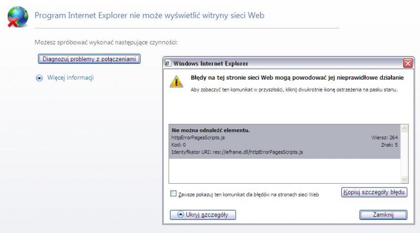The image size is (420, 233).
Task: Close the Windows Internet Explorer dialog with X
Action: (x=408, y=63)
